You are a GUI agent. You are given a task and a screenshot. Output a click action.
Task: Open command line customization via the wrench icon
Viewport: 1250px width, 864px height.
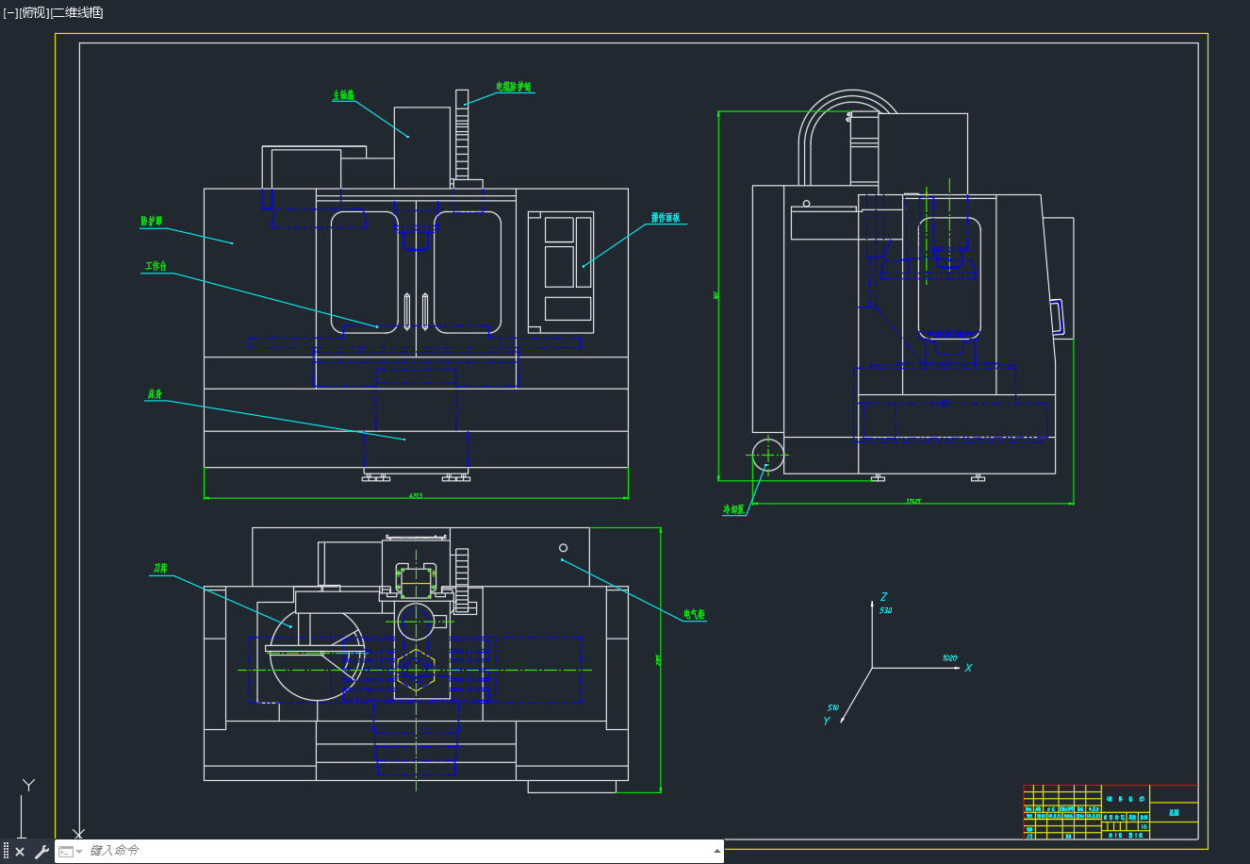[41, 852]
